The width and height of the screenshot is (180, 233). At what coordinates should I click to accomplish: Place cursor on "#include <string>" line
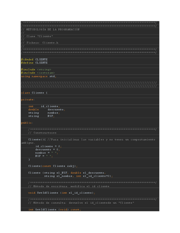[36, 70]
